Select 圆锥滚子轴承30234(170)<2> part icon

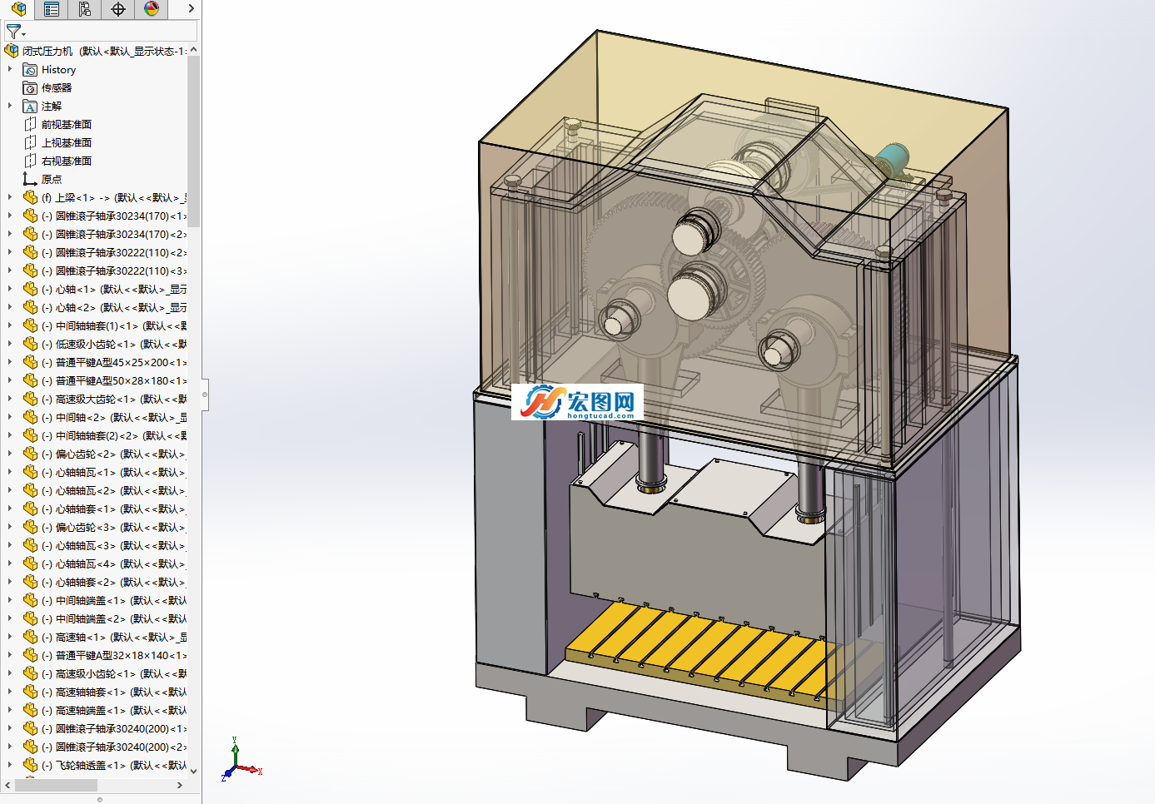click(x=30, y=235)
